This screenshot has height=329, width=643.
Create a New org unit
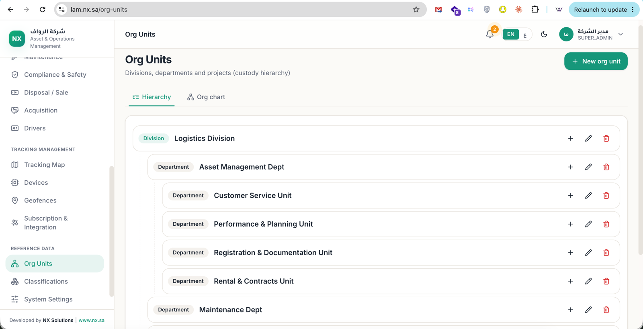pos(596,61)
